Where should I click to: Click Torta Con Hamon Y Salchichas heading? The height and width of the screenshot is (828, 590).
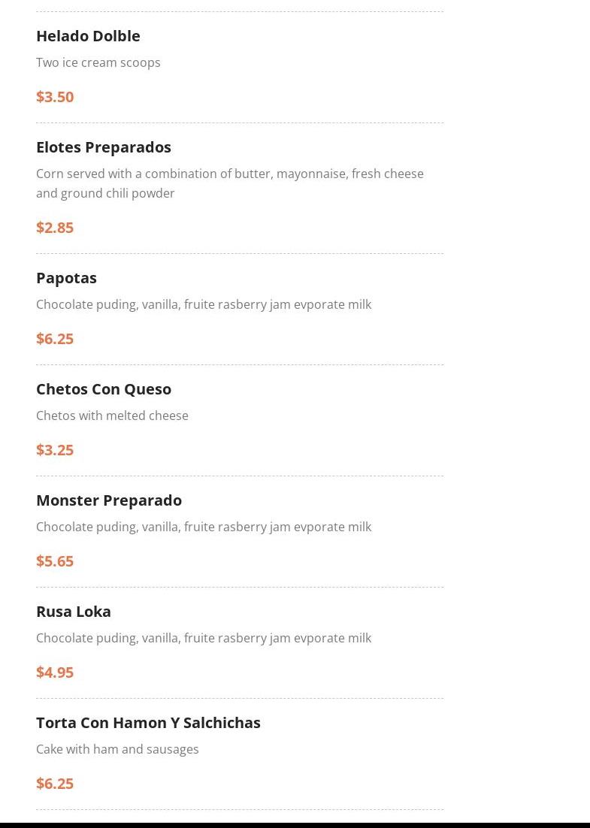tap(148, 723)
